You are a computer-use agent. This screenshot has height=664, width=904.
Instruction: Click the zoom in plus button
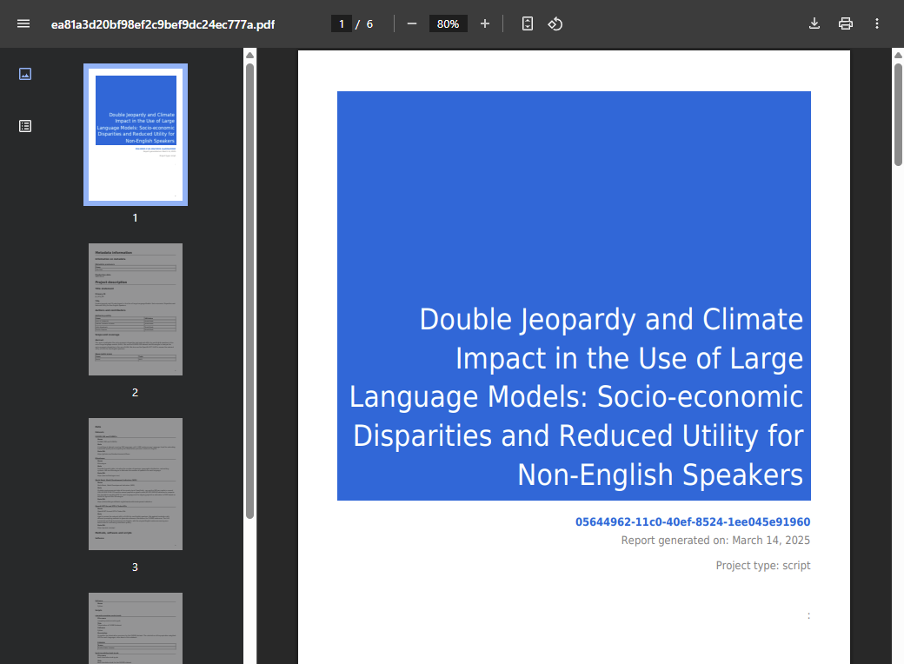click(485, 23)
